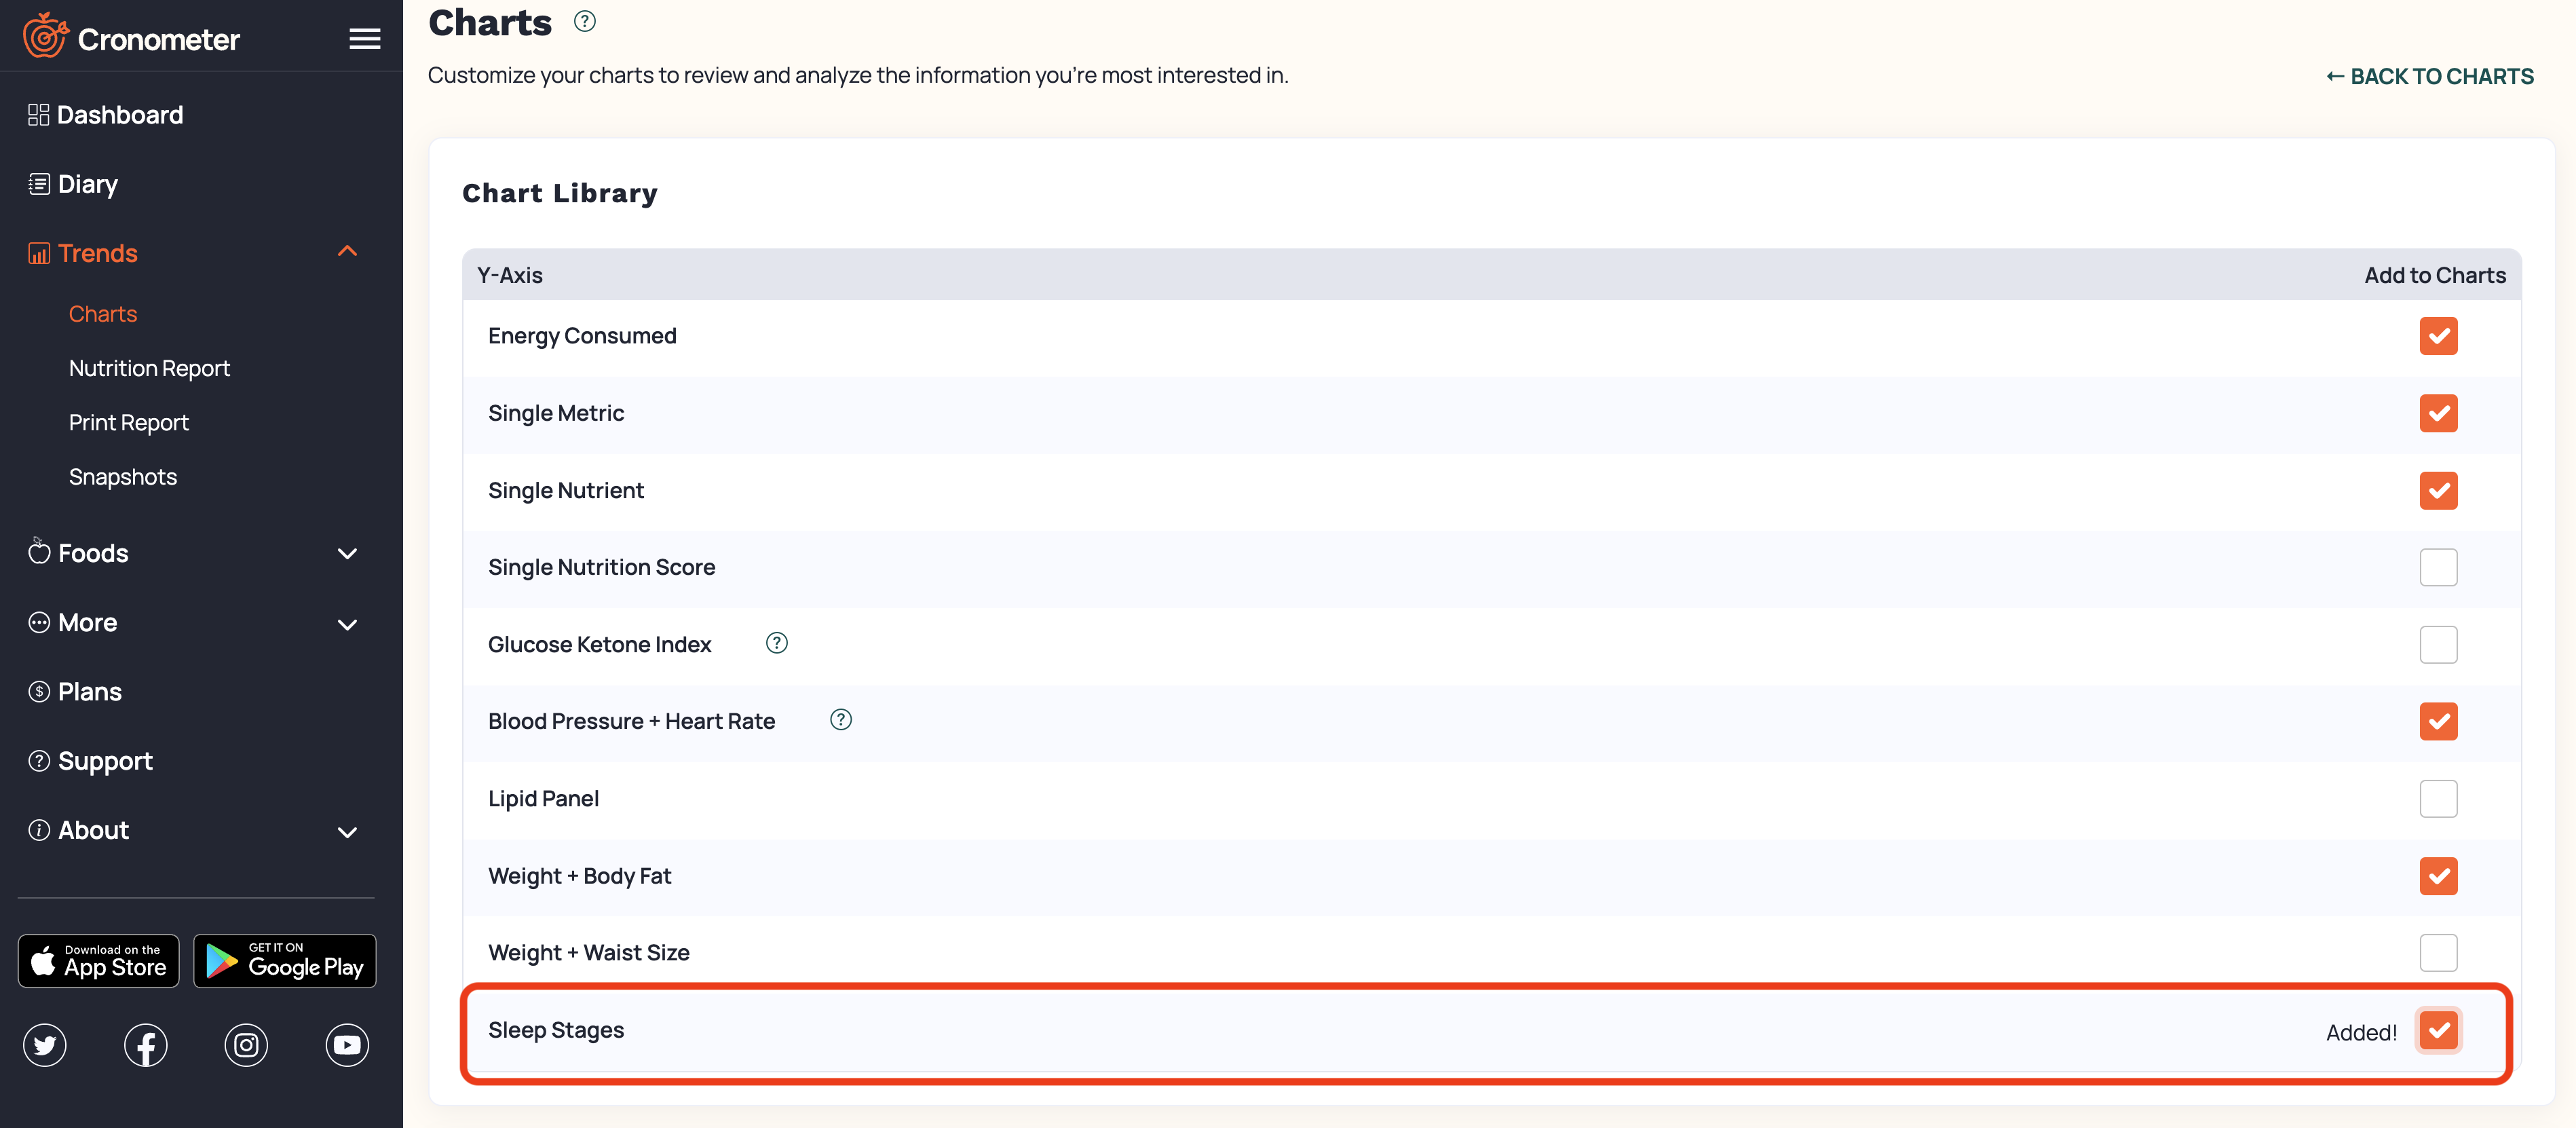Click the Sleep Stages row label
Image resolution: width=2576 pixels, height=1128 pixels.
coord(556,1030)
